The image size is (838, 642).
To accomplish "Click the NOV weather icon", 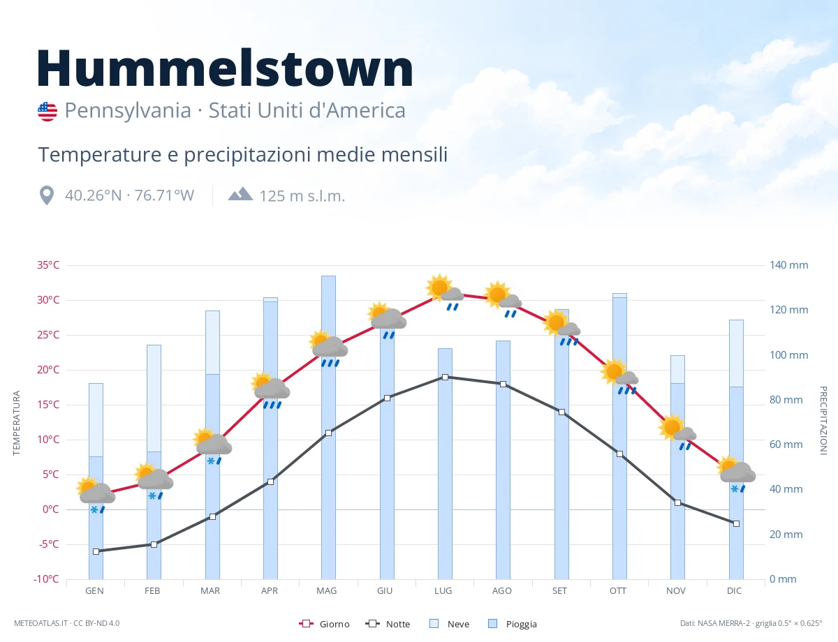I will coord(677,433).
